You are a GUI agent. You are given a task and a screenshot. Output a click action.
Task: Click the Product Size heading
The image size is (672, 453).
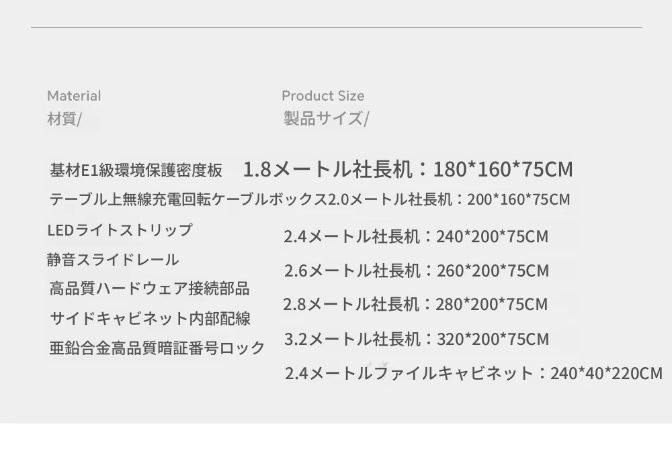(x=323, y=96)
